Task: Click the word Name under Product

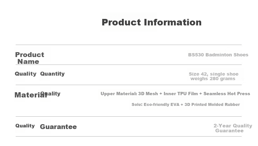Action: tap(28, 62)
